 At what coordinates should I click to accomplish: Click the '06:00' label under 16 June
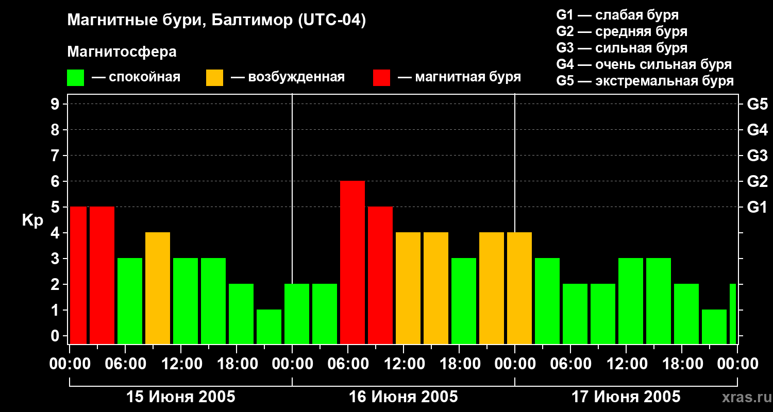(348, 364)
